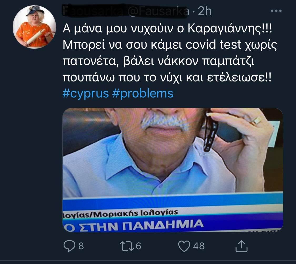Image resolution: width=296 pixels, height=264 pixels.
Task: View the 8 replies count
Action: click(81, 246)
